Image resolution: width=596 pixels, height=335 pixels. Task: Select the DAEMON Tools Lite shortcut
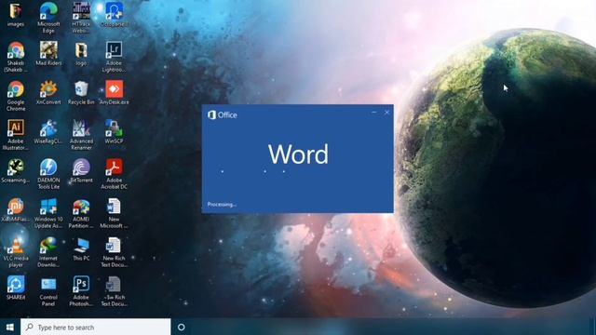click(48, 174)
